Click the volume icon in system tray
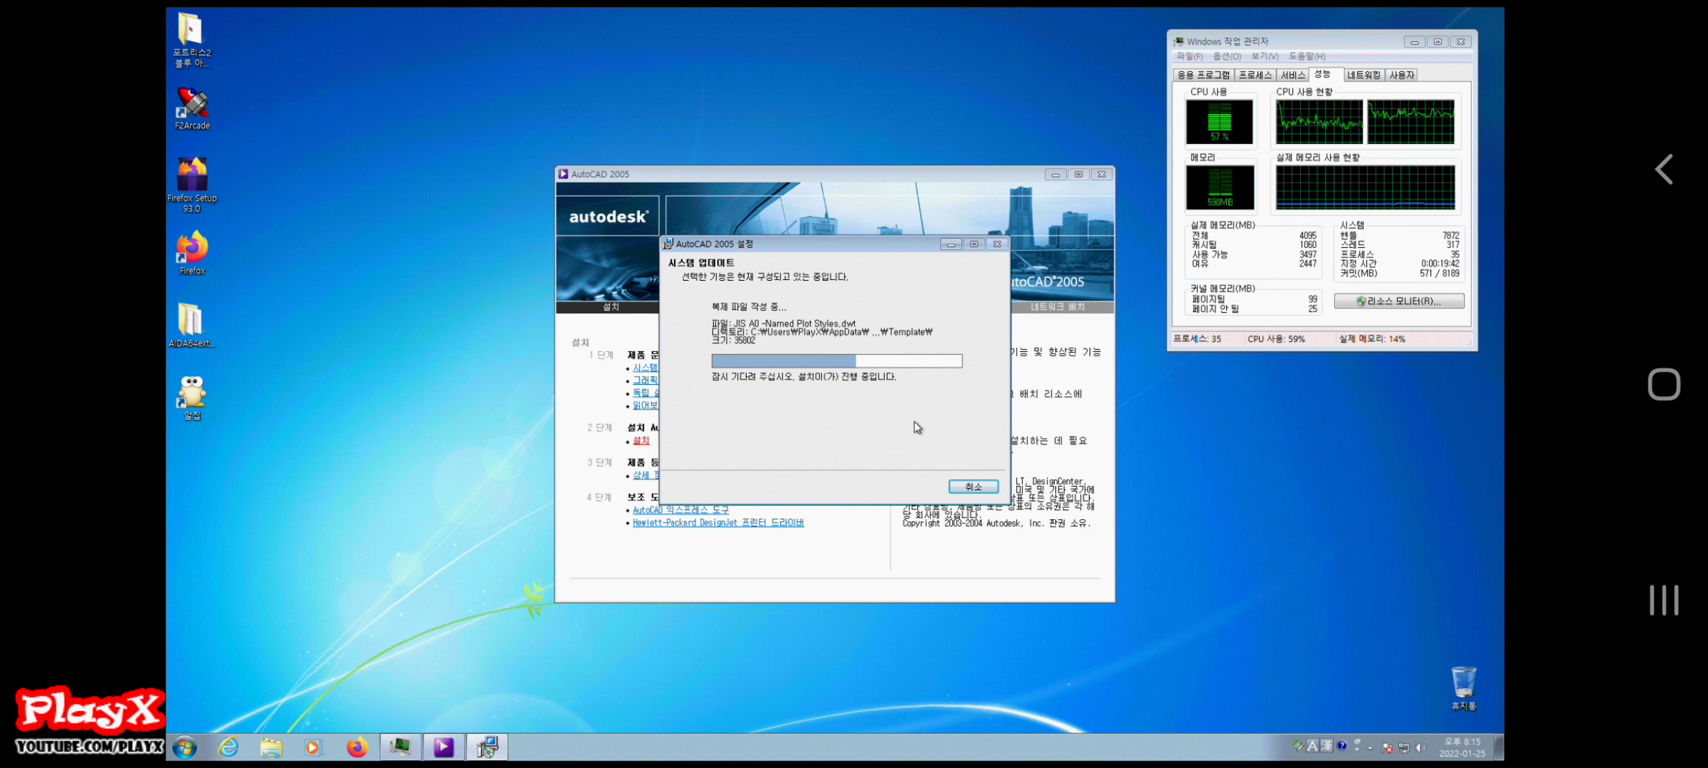The image size is (1708, 768). (x=1420, y=747)
